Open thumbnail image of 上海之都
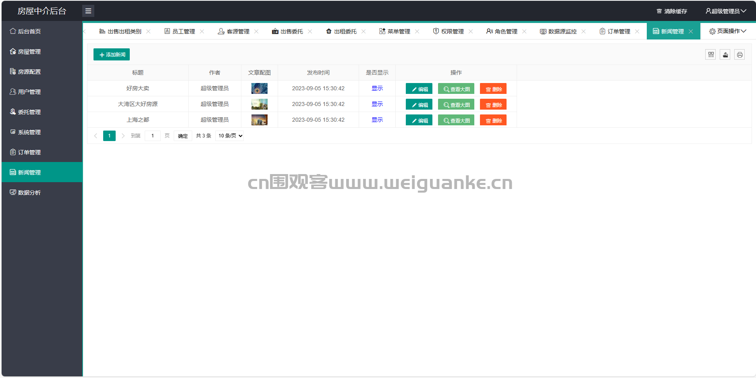The image size is (756, 378). (x=260, y=120)
